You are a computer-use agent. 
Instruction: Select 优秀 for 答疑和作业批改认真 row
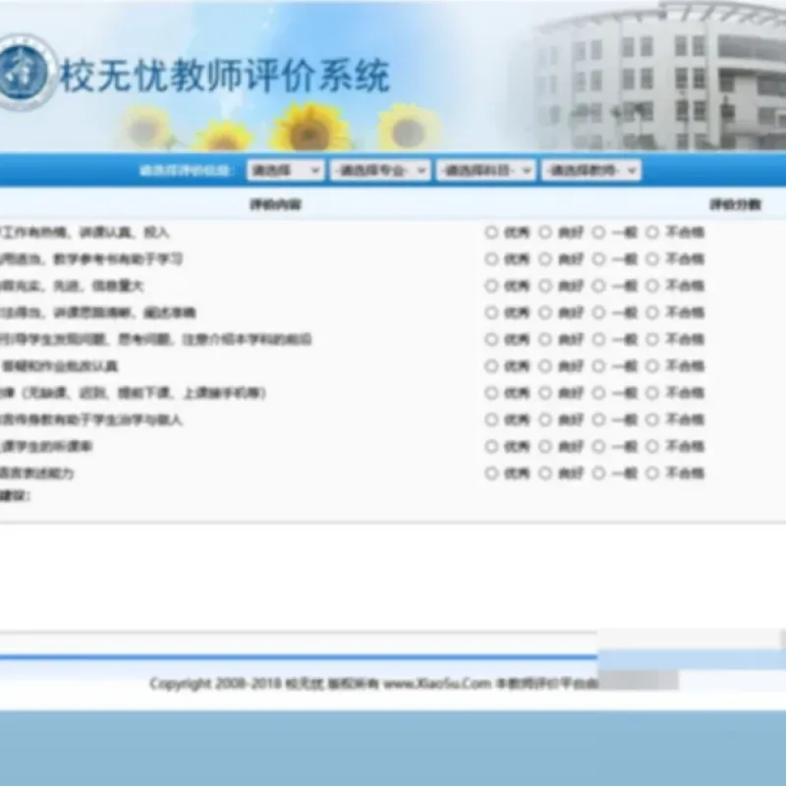(x=491, y=365)
